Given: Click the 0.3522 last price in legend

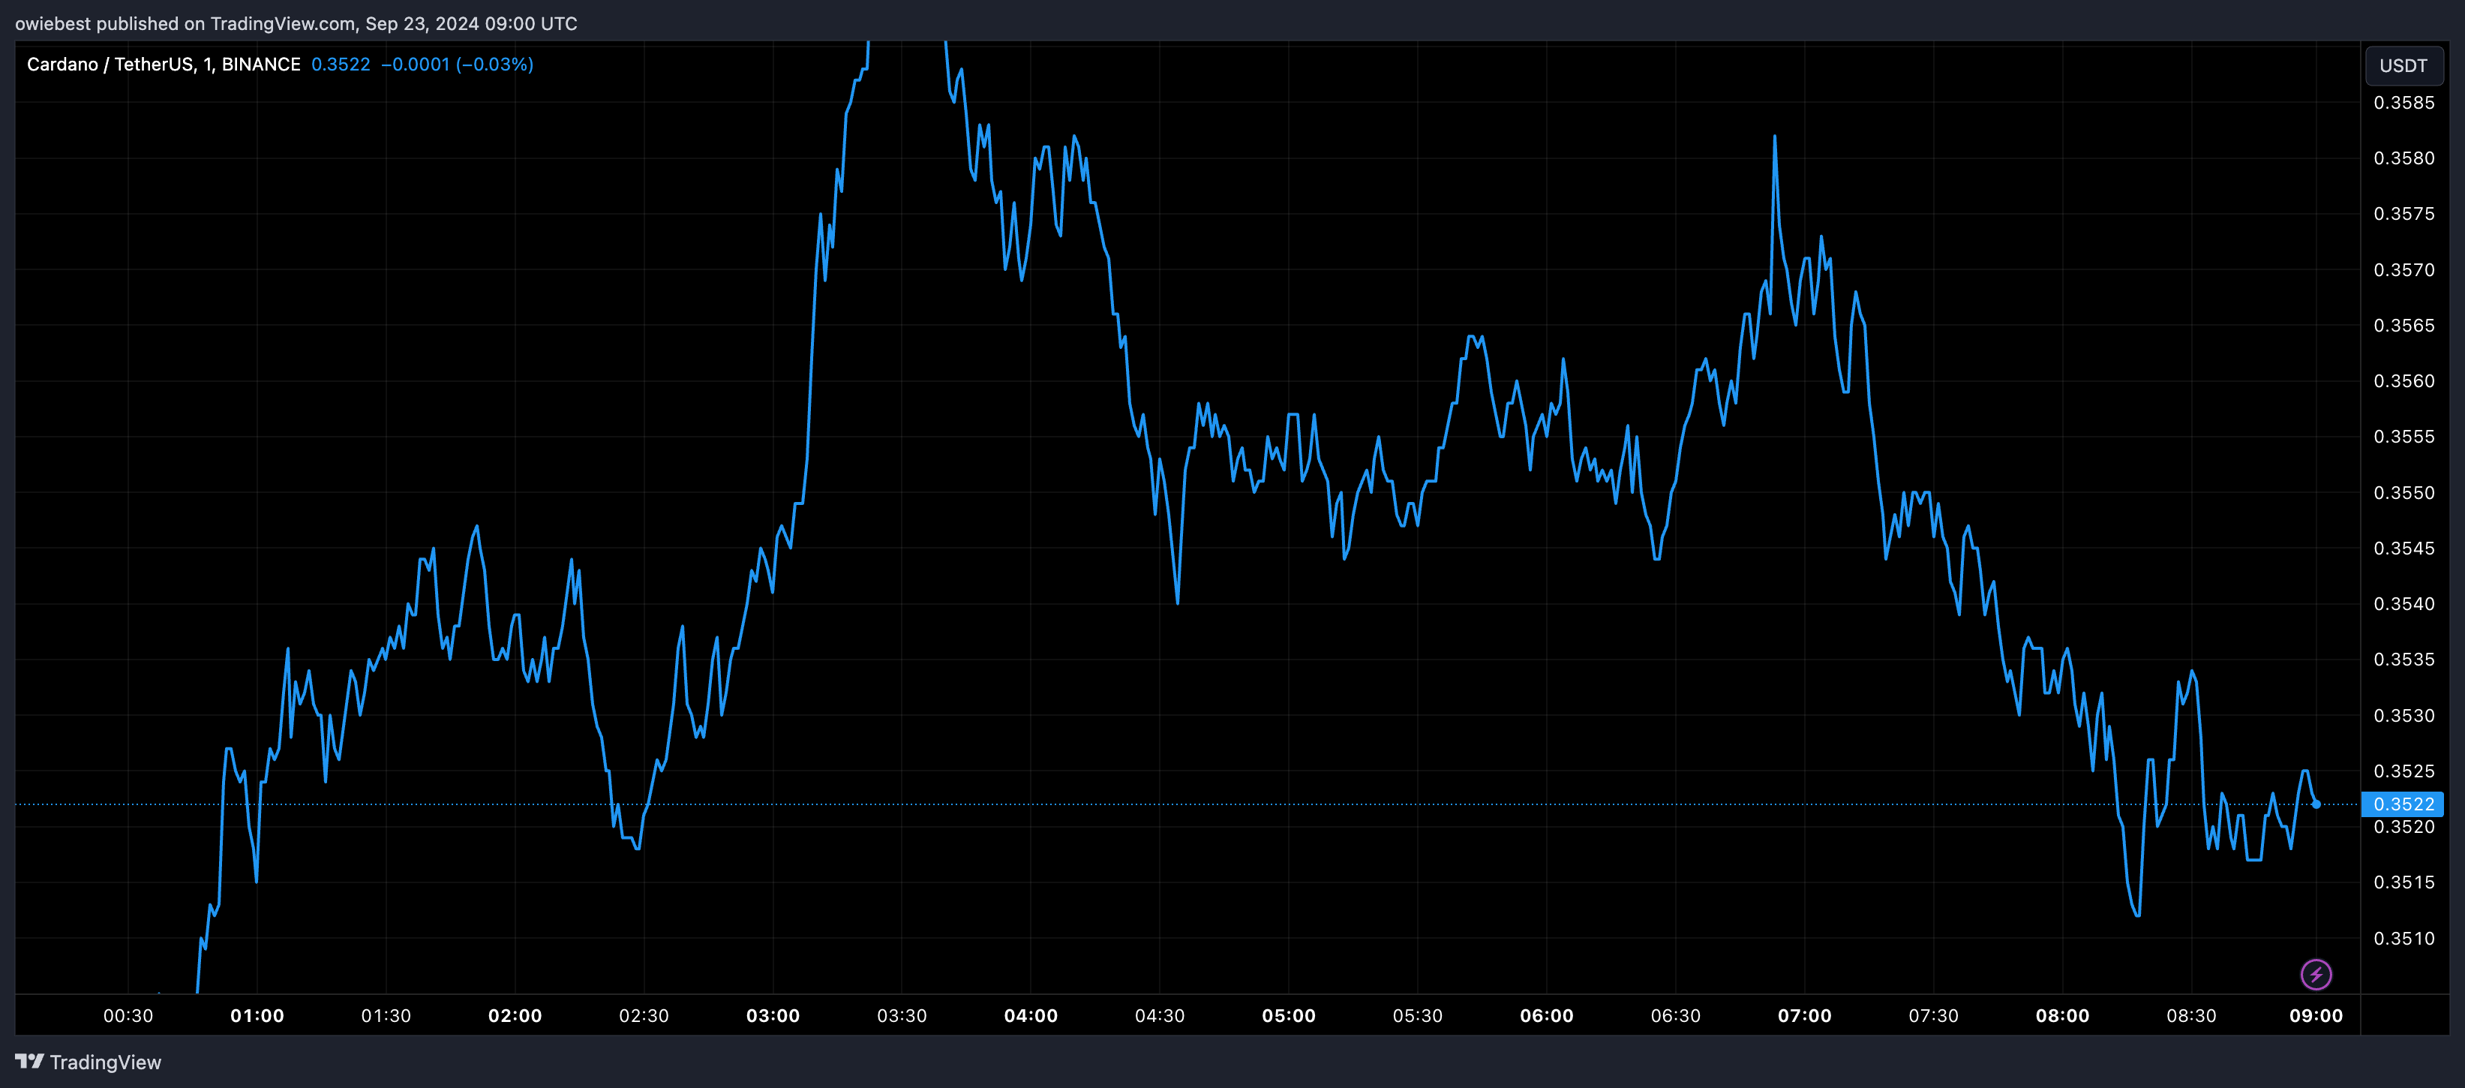Looking at the screenshot, I should pos(341,64).
